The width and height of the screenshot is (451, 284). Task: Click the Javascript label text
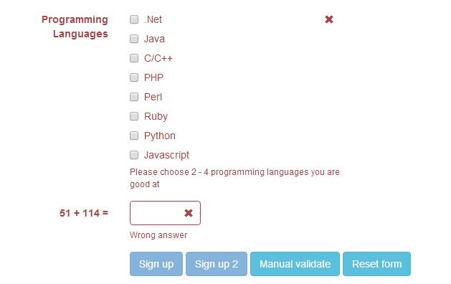pos(166,155)
